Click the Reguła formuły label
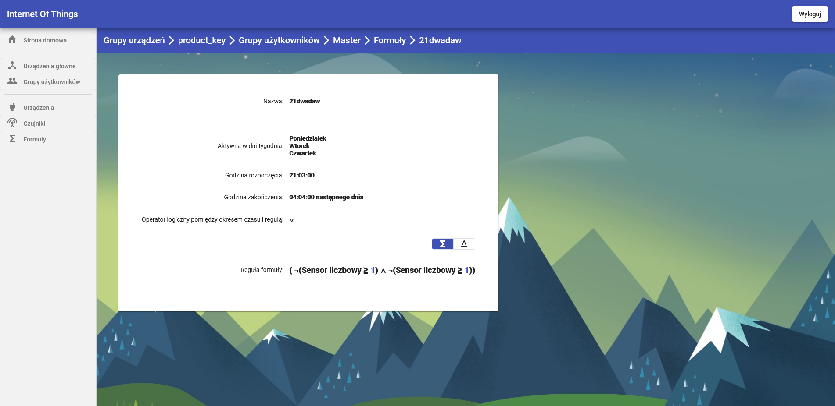This screenshot has height=406, width=835. tap(262, 270)
